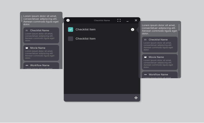
Task: Open Workflow Name card in right tooltip
Action: click(x=159, y=75)
